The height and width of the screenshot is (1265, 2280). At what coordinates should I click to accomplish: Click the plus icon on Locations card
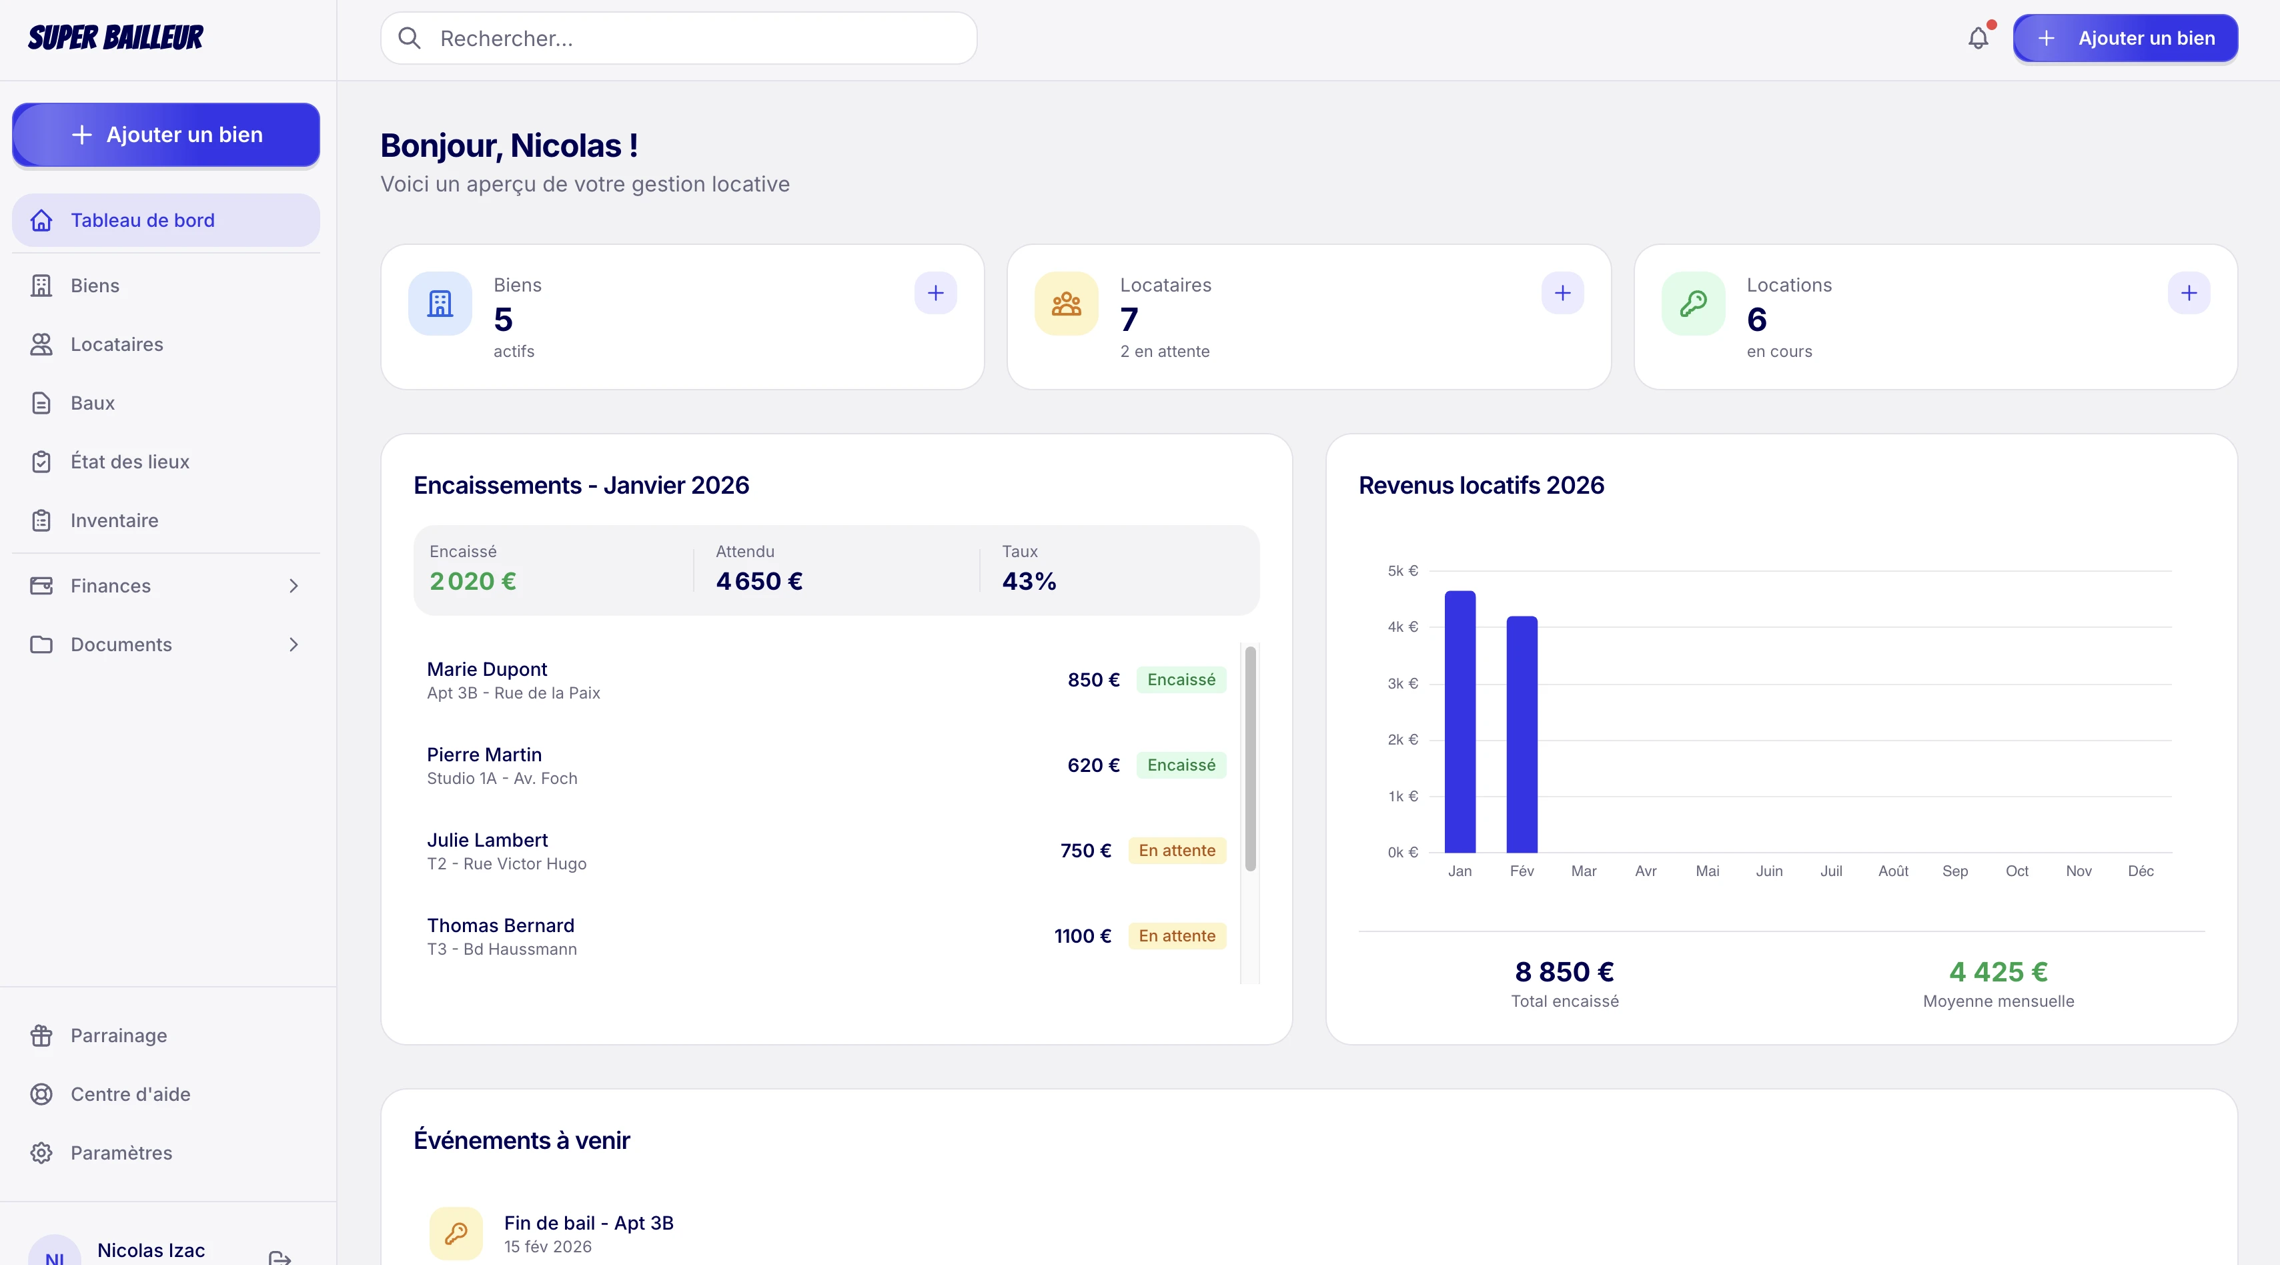coord(2189,293)
